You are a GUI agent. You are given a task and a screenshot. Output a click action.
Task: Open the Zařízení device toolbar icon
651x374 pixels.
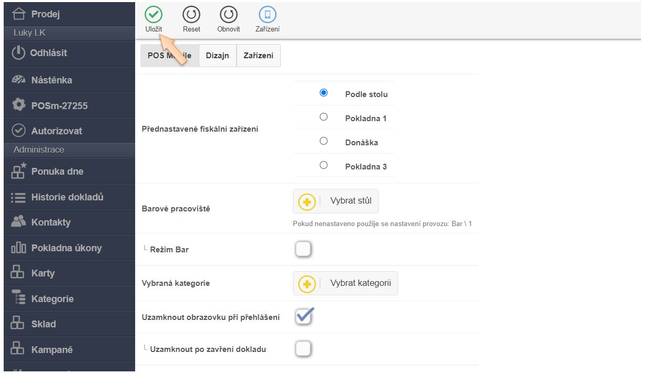click(267, 15)
